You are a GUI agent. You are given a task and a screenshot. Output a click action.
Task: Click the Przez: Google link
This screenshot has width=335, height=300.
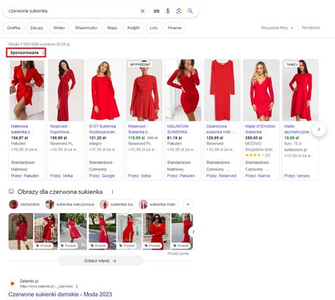(x=102, y=175)
